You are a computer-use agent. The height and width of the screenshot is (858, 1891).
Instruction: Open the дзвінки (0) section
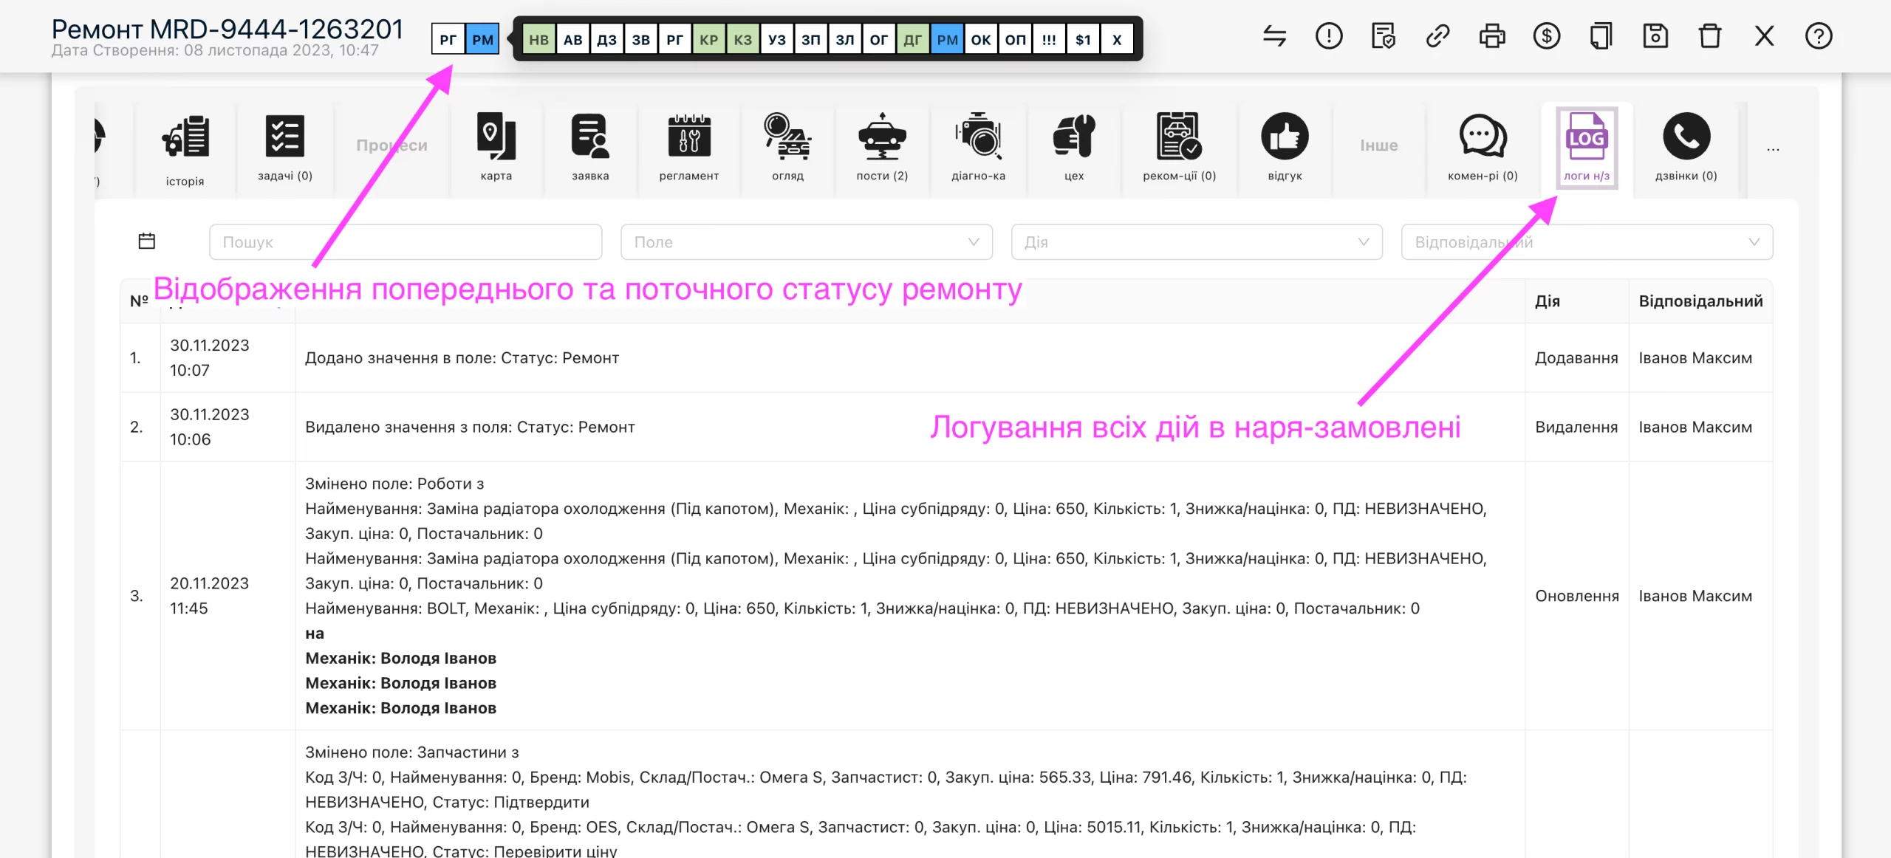1686,147
